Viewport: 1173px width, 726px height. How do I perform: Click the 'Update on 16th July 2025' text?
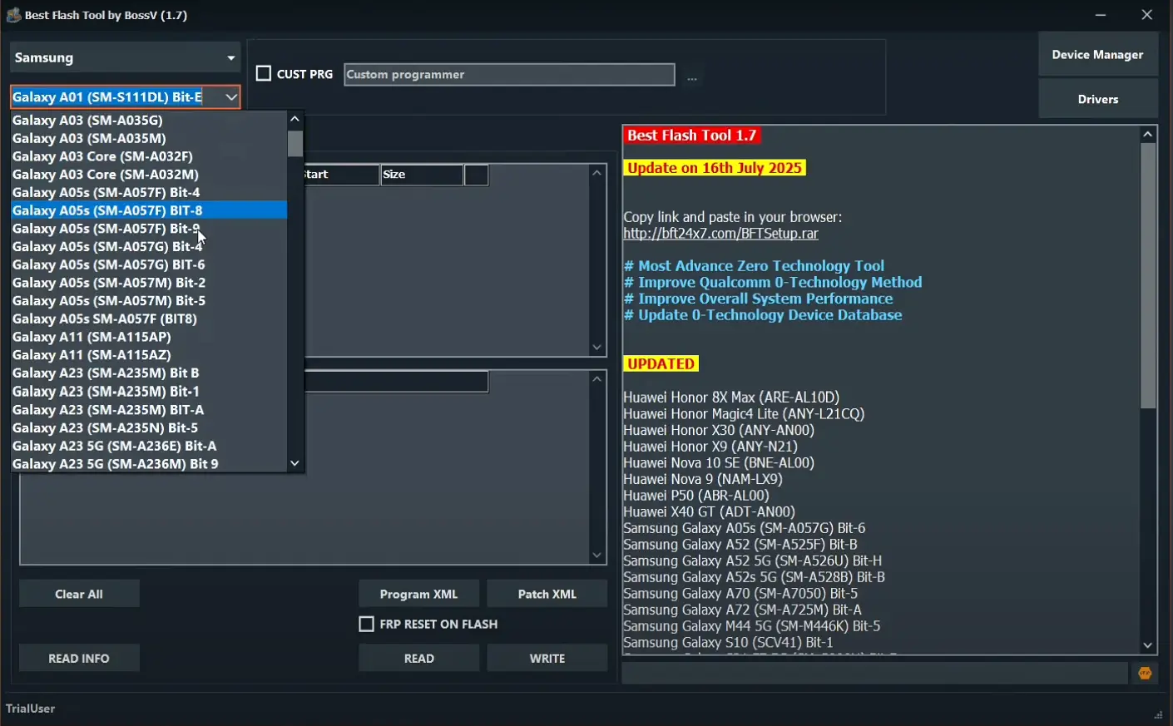tap(715, 168)
